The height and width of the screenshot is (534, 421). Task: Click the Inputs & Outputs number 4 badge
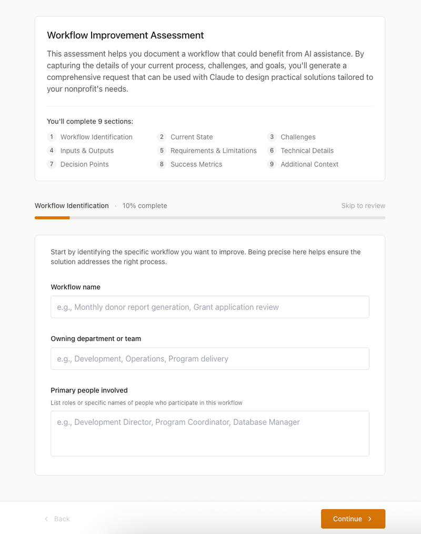tap(52, 150)
